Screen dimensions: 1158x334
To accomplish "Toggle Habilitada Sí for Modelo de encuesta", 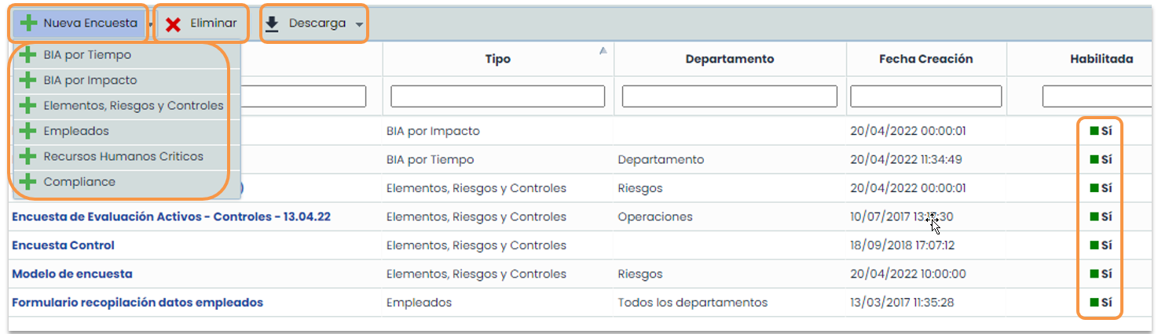I will (1101, 274).
